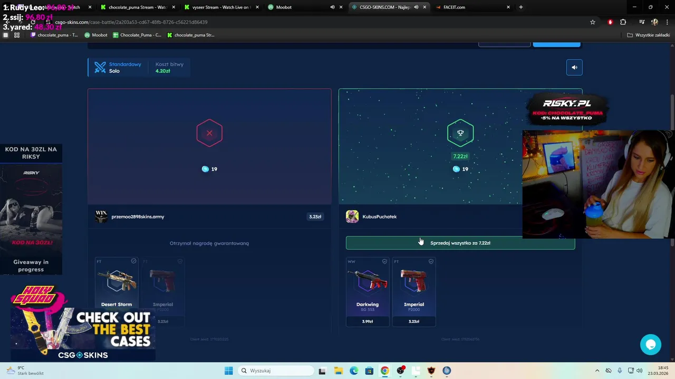
Task: Select the Darkwing SG 553 item card
Action: 368,292
